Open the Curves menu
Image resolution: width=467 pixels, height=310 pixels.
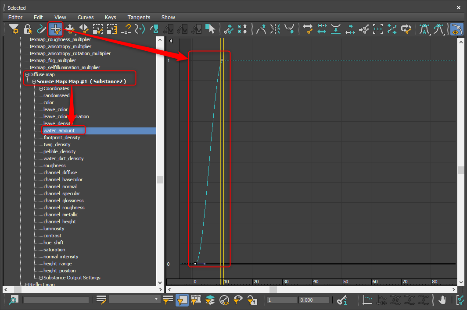click(86, 17)
